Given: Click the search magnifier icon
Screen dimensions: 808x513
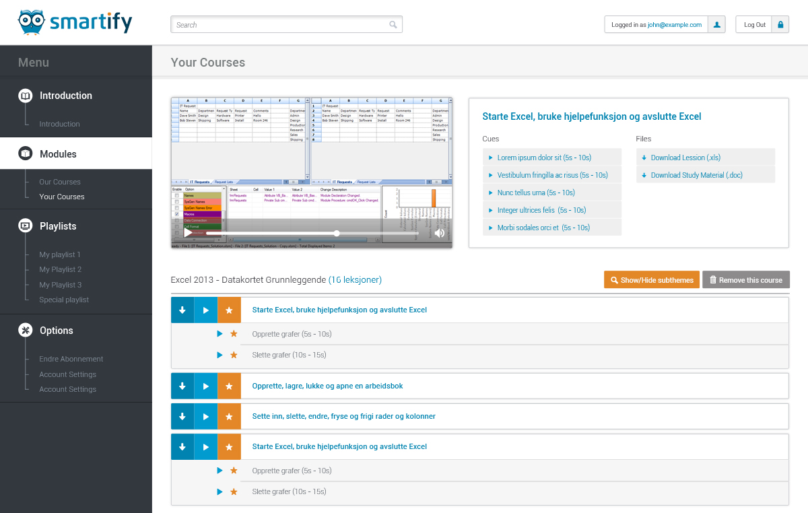Looking at the screenshot, I should (393, 25).
